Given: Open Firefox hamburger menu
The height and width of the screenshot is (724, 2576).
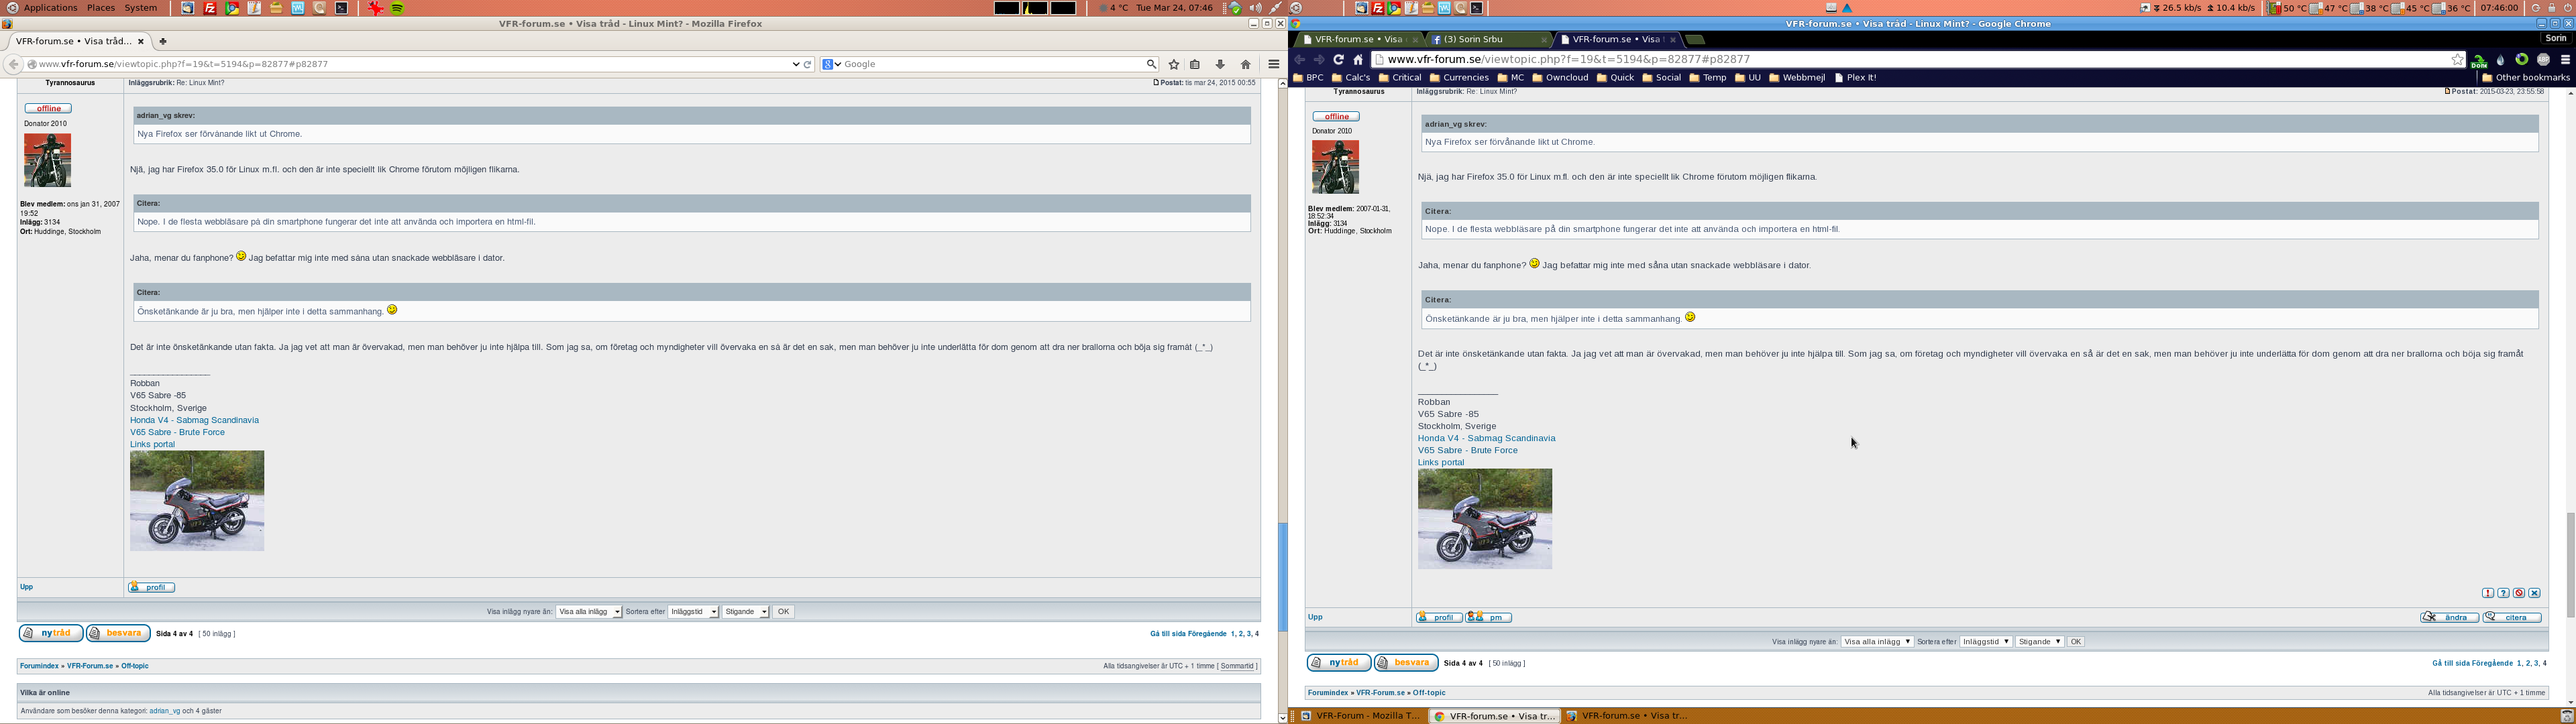Looking at the screenshot, I should point(1273,64).
